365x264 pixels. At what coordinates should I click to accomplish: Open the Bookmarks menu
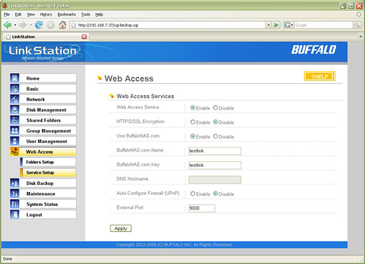[x=66, y=15]
